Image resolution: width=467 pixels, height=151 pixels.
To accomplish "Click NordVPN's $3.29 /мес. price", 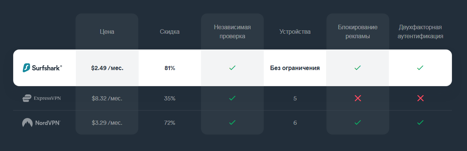I will (x=107, y=123).
